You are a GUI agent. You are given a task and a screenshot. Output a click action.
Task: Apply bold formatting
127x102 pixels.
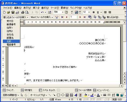point(94,12)
